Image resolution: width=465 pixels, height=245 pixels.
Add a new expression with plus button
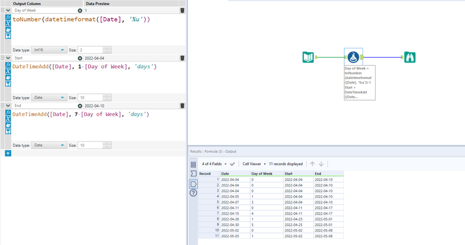coord(8,153)
